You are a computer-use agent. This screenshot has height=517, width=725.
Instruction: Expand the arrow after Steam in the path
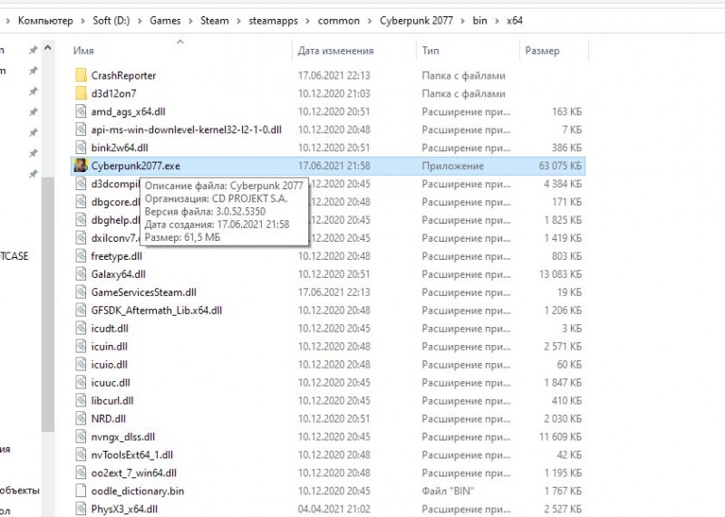click(238, 21)
